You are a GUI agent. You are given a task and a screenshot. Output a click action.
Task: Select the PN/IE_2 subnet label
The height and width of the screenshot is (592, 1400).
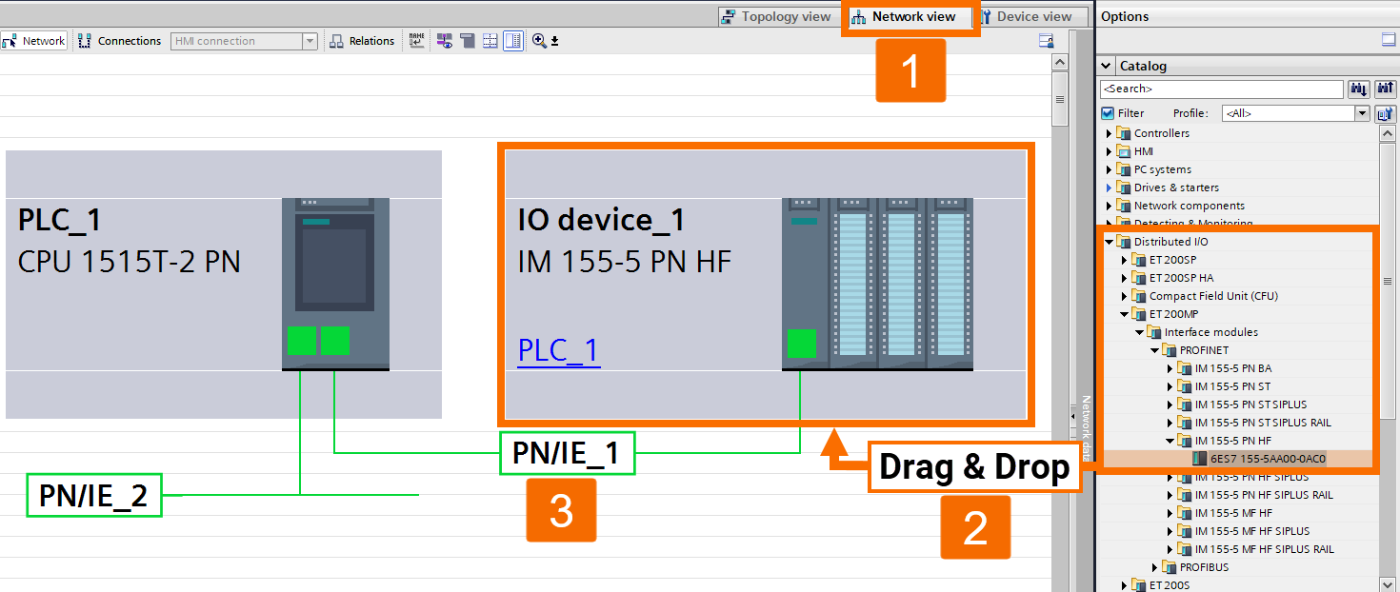point(93,495)
